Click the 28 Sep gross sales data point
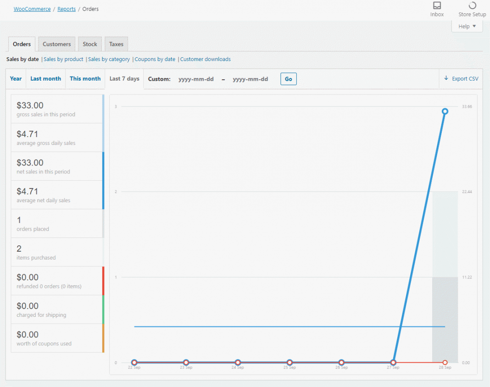Image resolution: width=490 pixels, height=387 pixels. pyautogui.click(x=445, y=111)
